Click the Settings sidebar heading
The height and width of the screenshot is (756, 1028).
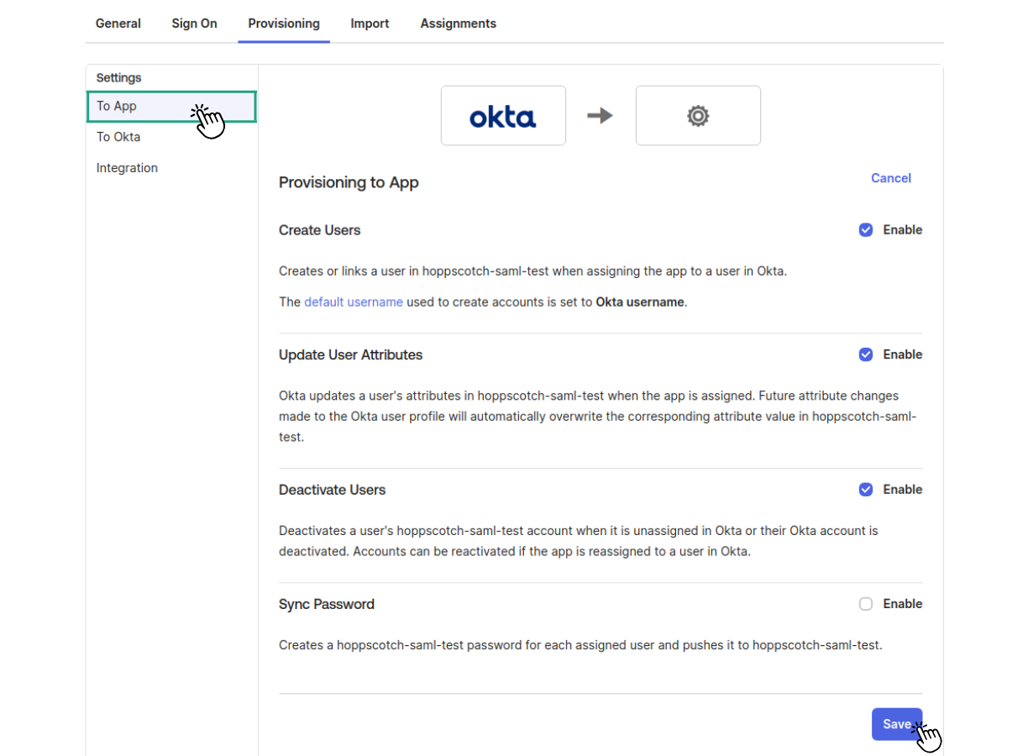click(x=119, y=78)
